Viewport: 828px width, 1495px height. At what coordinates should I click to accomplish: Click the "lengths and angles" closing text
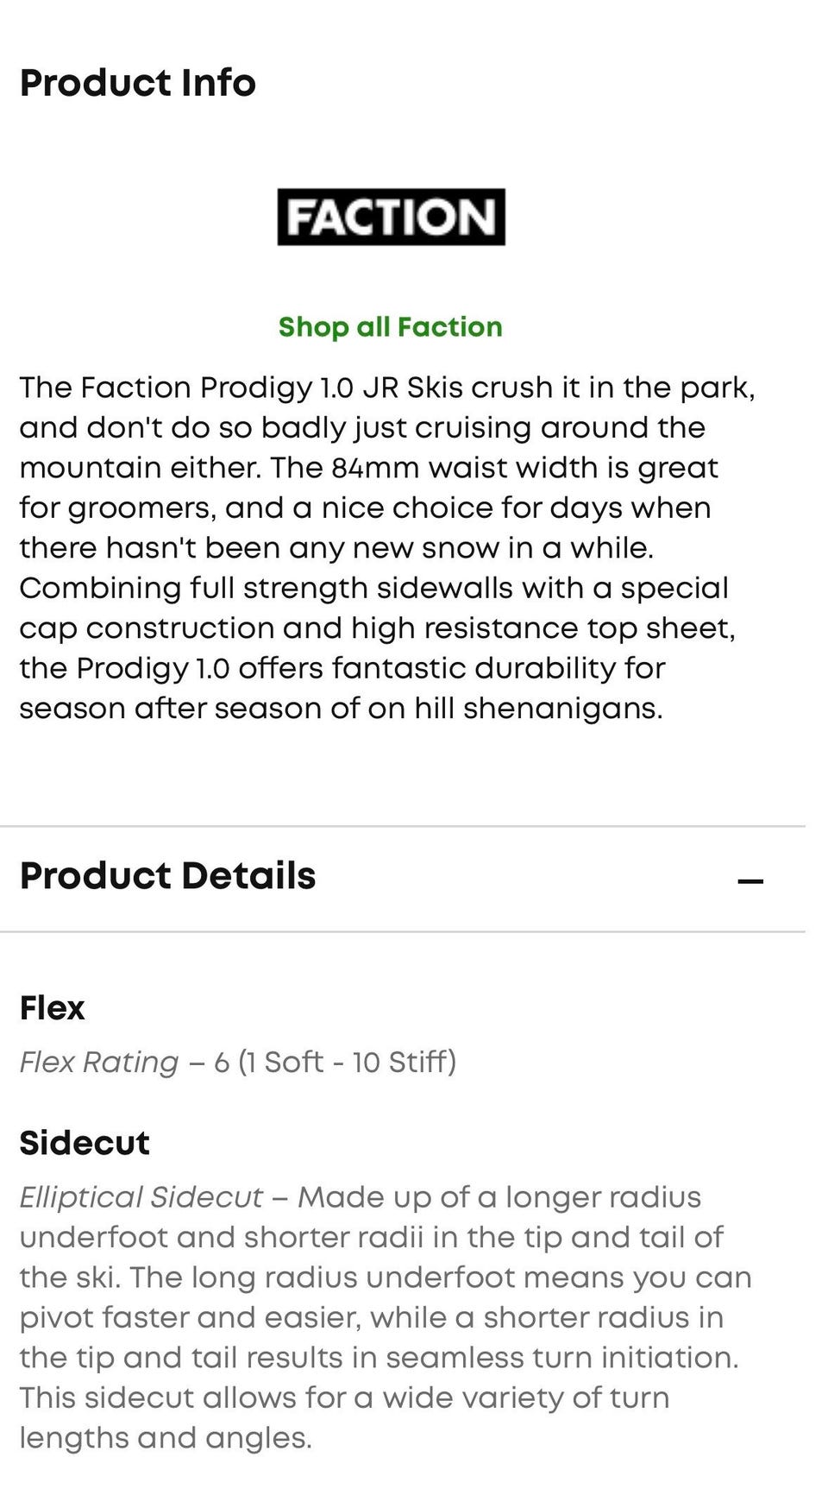pos(166,1438)
